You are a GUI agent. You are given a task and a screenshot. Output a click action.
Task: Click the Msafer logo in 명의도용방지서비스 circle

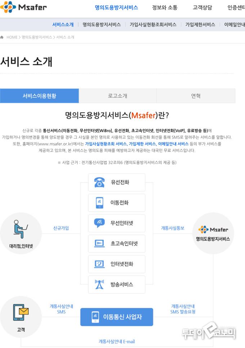[x=213, y=229]
